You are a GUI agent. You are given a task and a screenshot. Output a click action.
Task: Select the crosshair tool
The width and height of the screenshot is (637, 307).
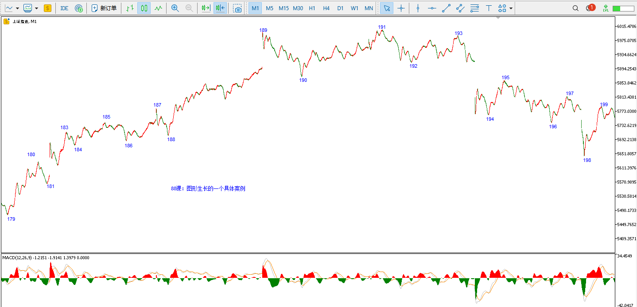[401, 8]
